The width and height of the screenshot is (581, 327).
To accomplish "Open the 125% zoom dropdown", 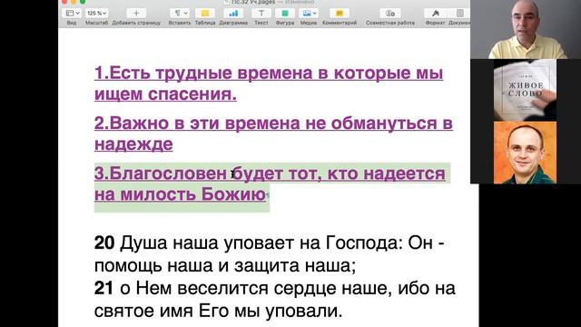I will 96,14.
